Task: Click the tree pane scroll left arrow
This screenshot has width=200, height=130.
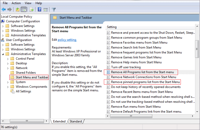Action: [3, 121]
